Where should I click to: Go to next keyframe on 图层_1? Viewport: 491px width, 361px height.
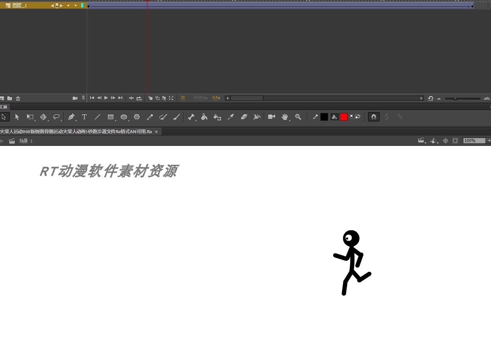click(x=61, y=5)
